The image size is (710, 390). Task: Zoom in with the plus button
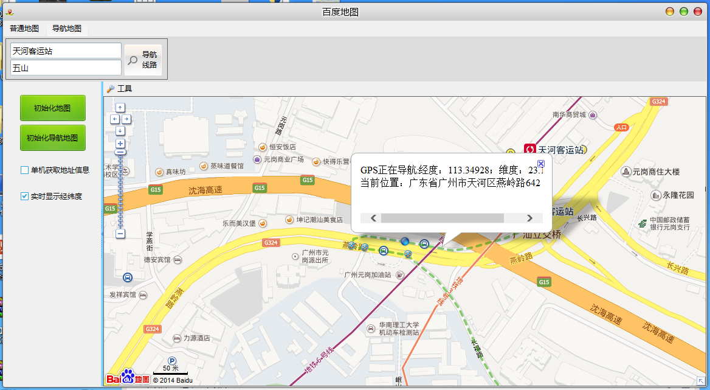pos(120,143)
